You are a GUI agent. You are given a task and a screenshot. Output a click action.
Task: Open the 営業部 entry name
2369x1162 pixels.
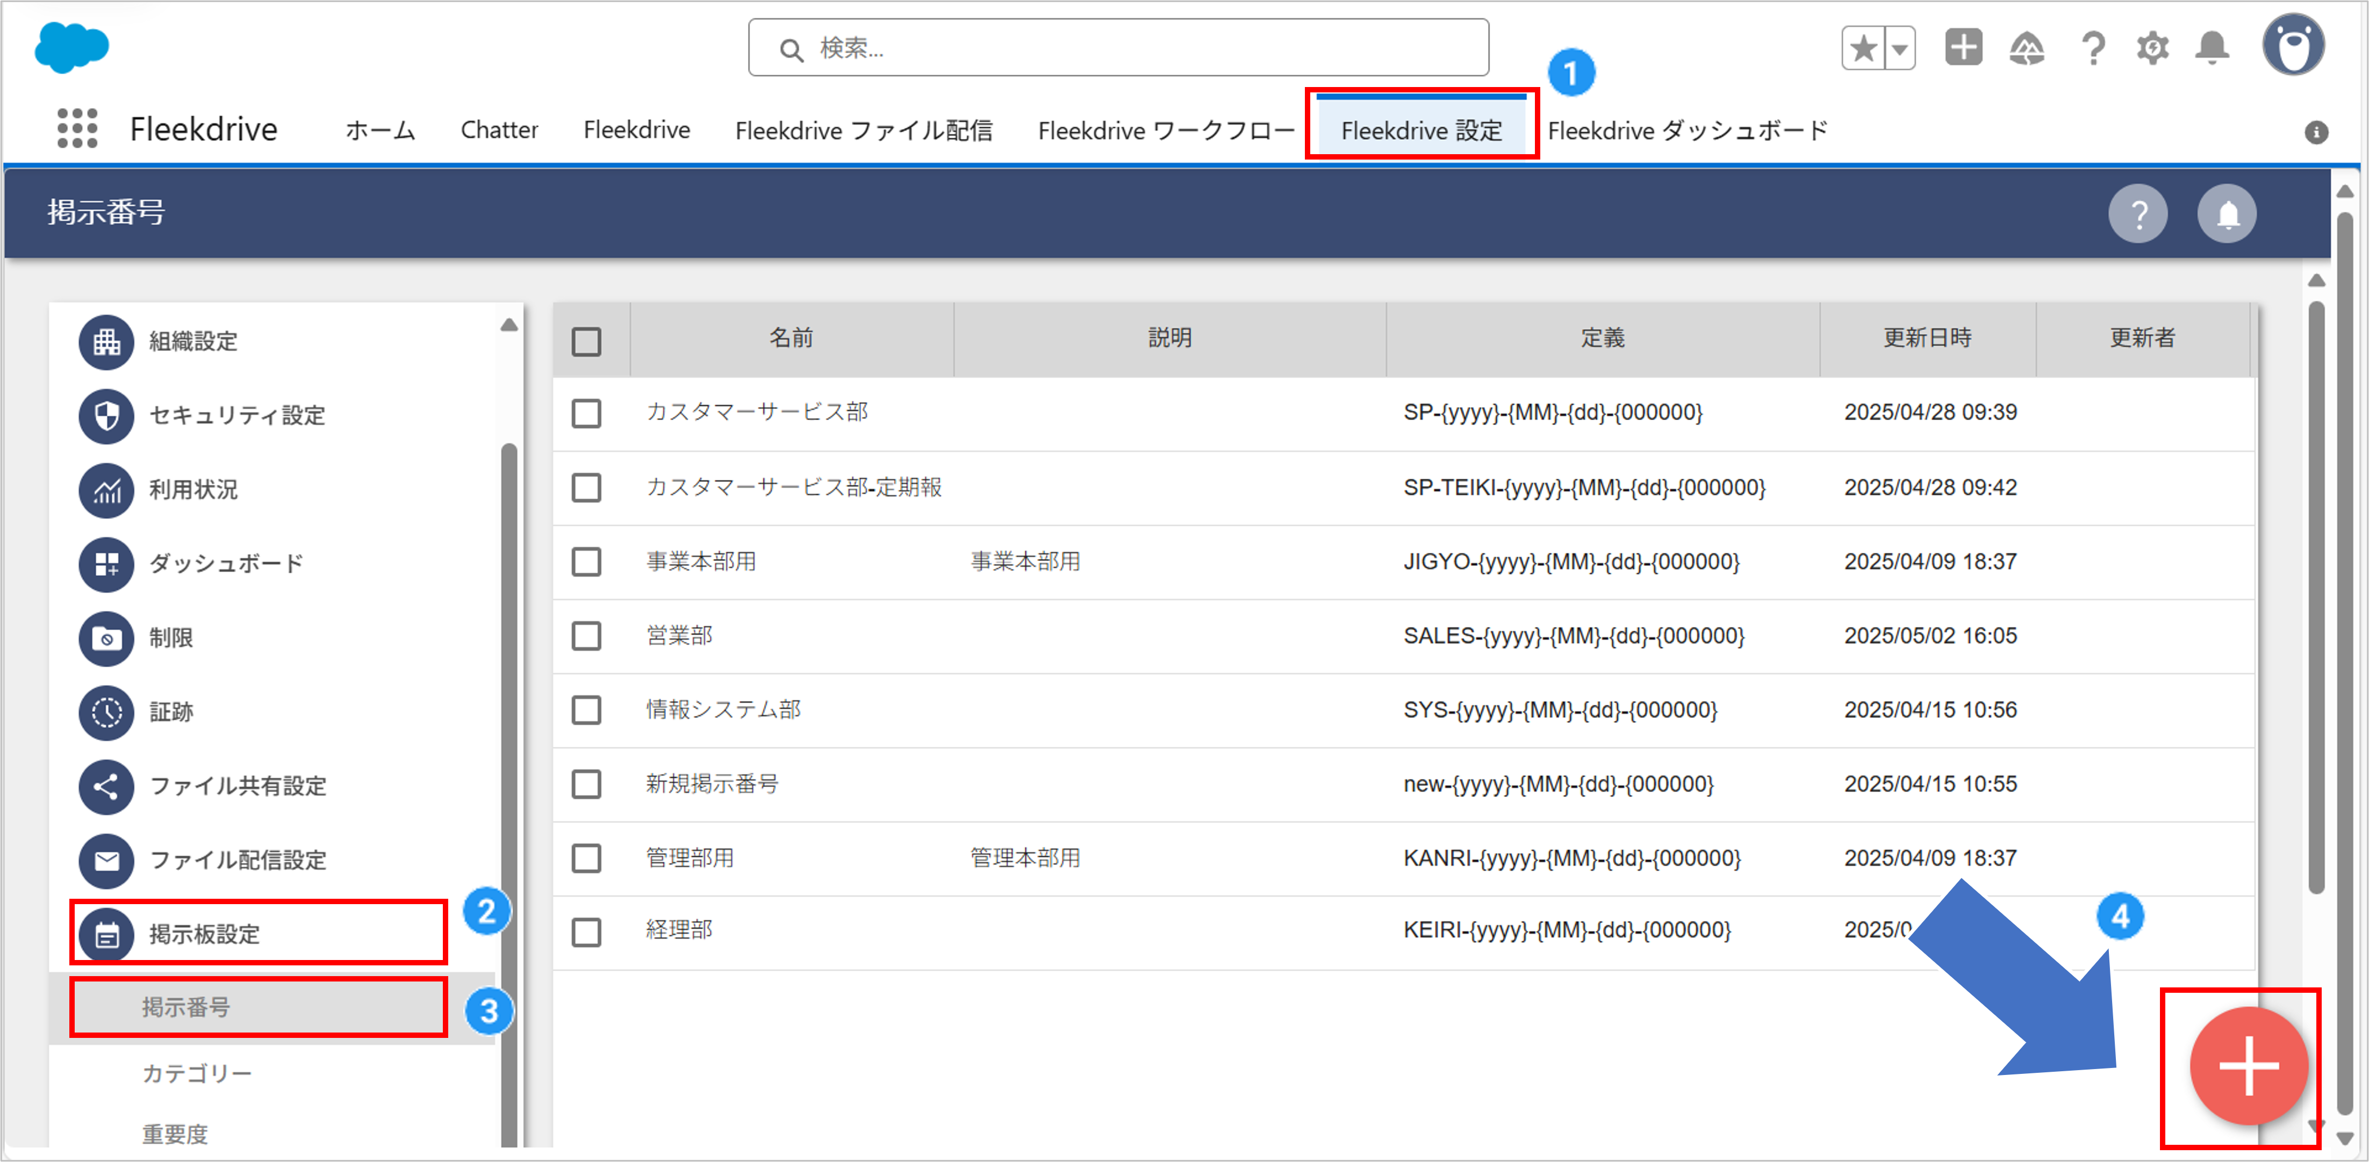(680, 635)
